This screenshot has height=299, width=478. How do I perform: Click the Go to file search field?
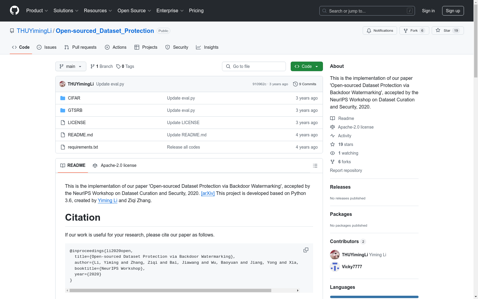click(254, 66)
